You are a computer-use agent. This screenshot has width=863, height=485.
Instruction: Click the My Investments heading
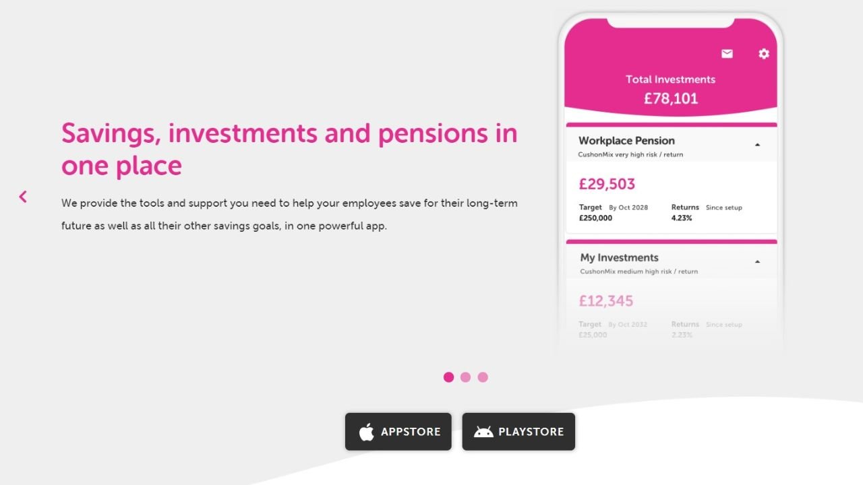point(619,257)
